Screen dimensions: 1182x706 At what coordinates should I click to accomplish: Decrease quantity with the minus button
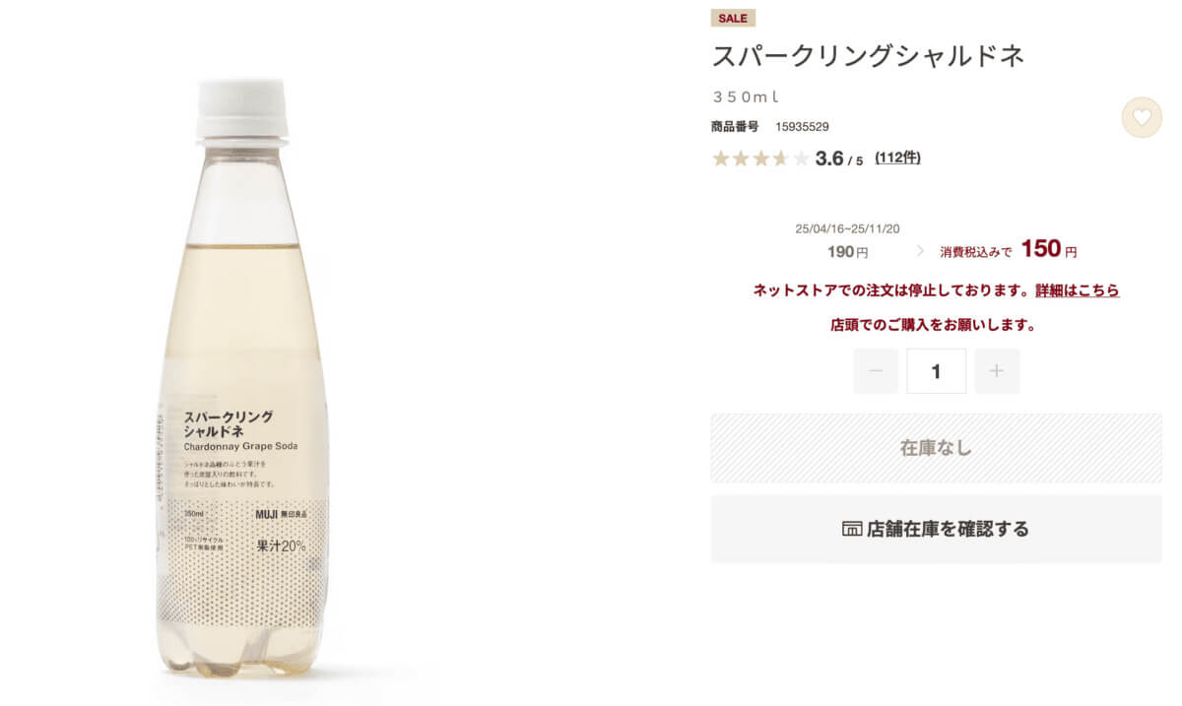coord(876,371)
